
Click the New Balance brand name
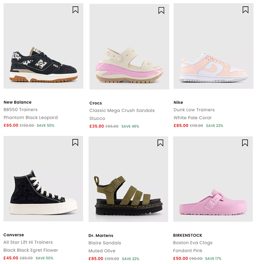[x=17, y=102]
